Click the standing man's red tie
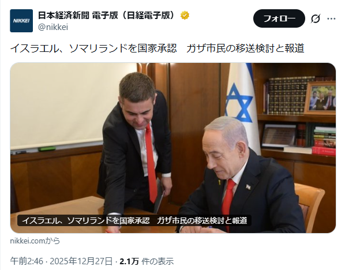This screenshot has width=345, height=270. point(151,163)
